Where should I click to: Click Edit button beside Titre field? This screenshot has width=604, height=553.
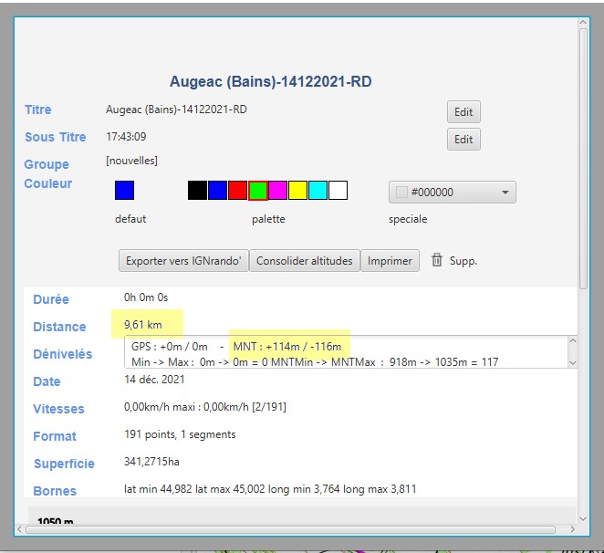tap(463, 112)
